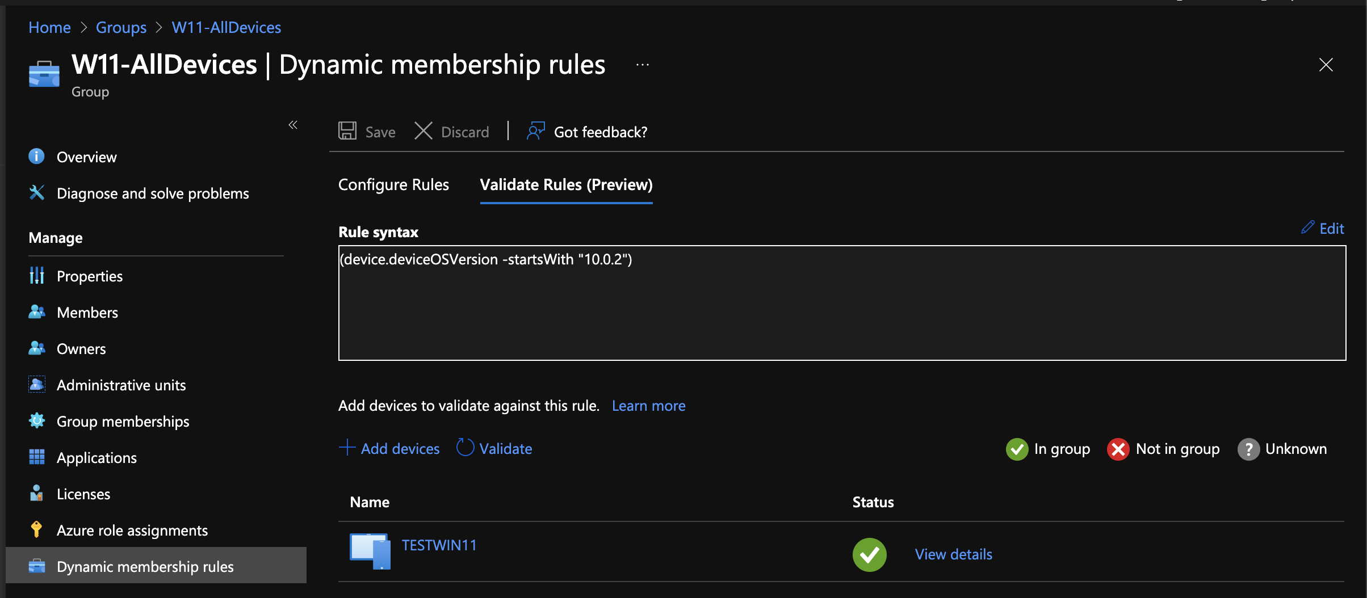
Task: Run Validate on the devices
Action: click(495, 449)
